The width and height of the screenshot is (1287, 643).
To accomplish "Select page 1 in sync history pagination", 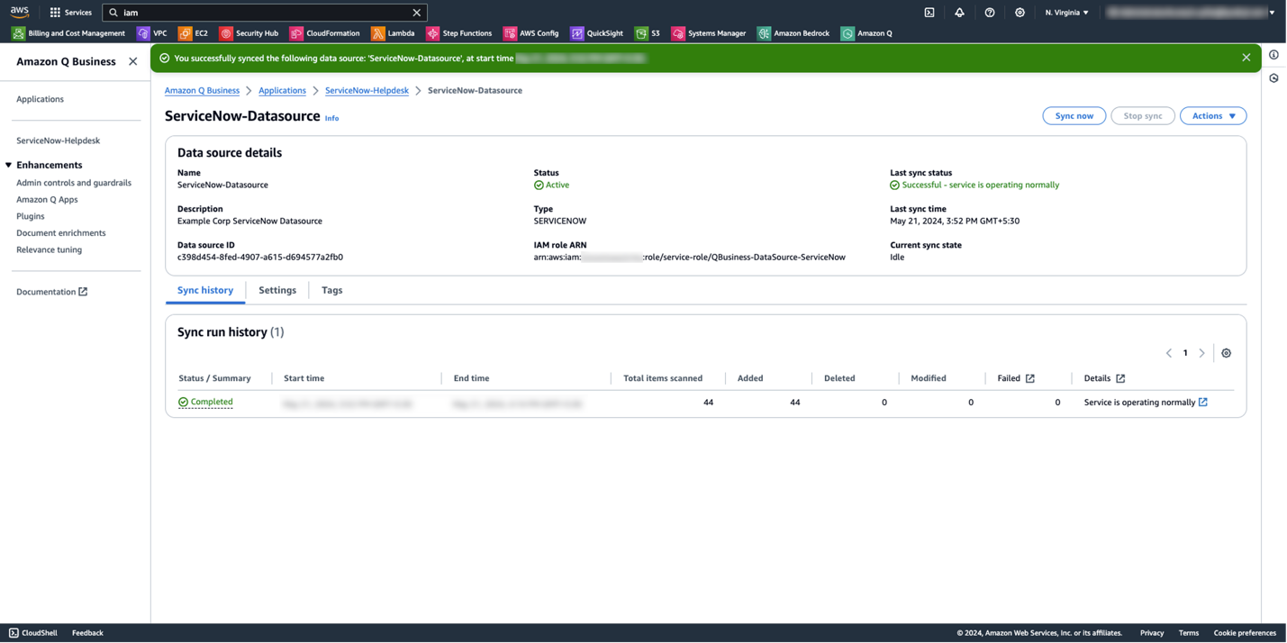I will pyautogui.click(x=1185, y=353).
